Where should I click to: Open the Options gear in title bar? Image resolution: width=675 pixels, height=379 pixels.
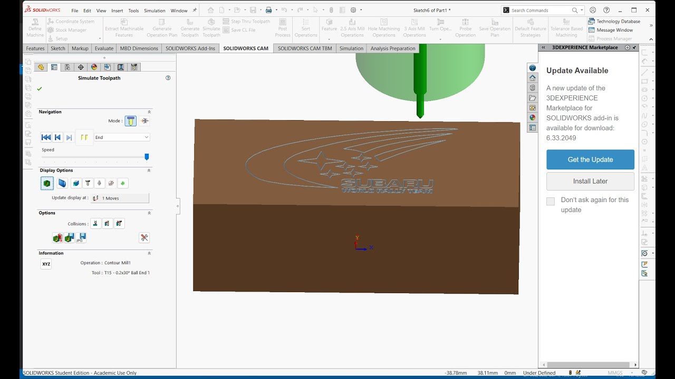[x=353, y=10]
